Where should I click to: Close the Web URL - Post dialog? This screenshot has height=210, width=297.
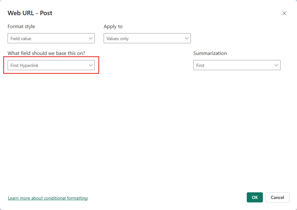point(284,13)
